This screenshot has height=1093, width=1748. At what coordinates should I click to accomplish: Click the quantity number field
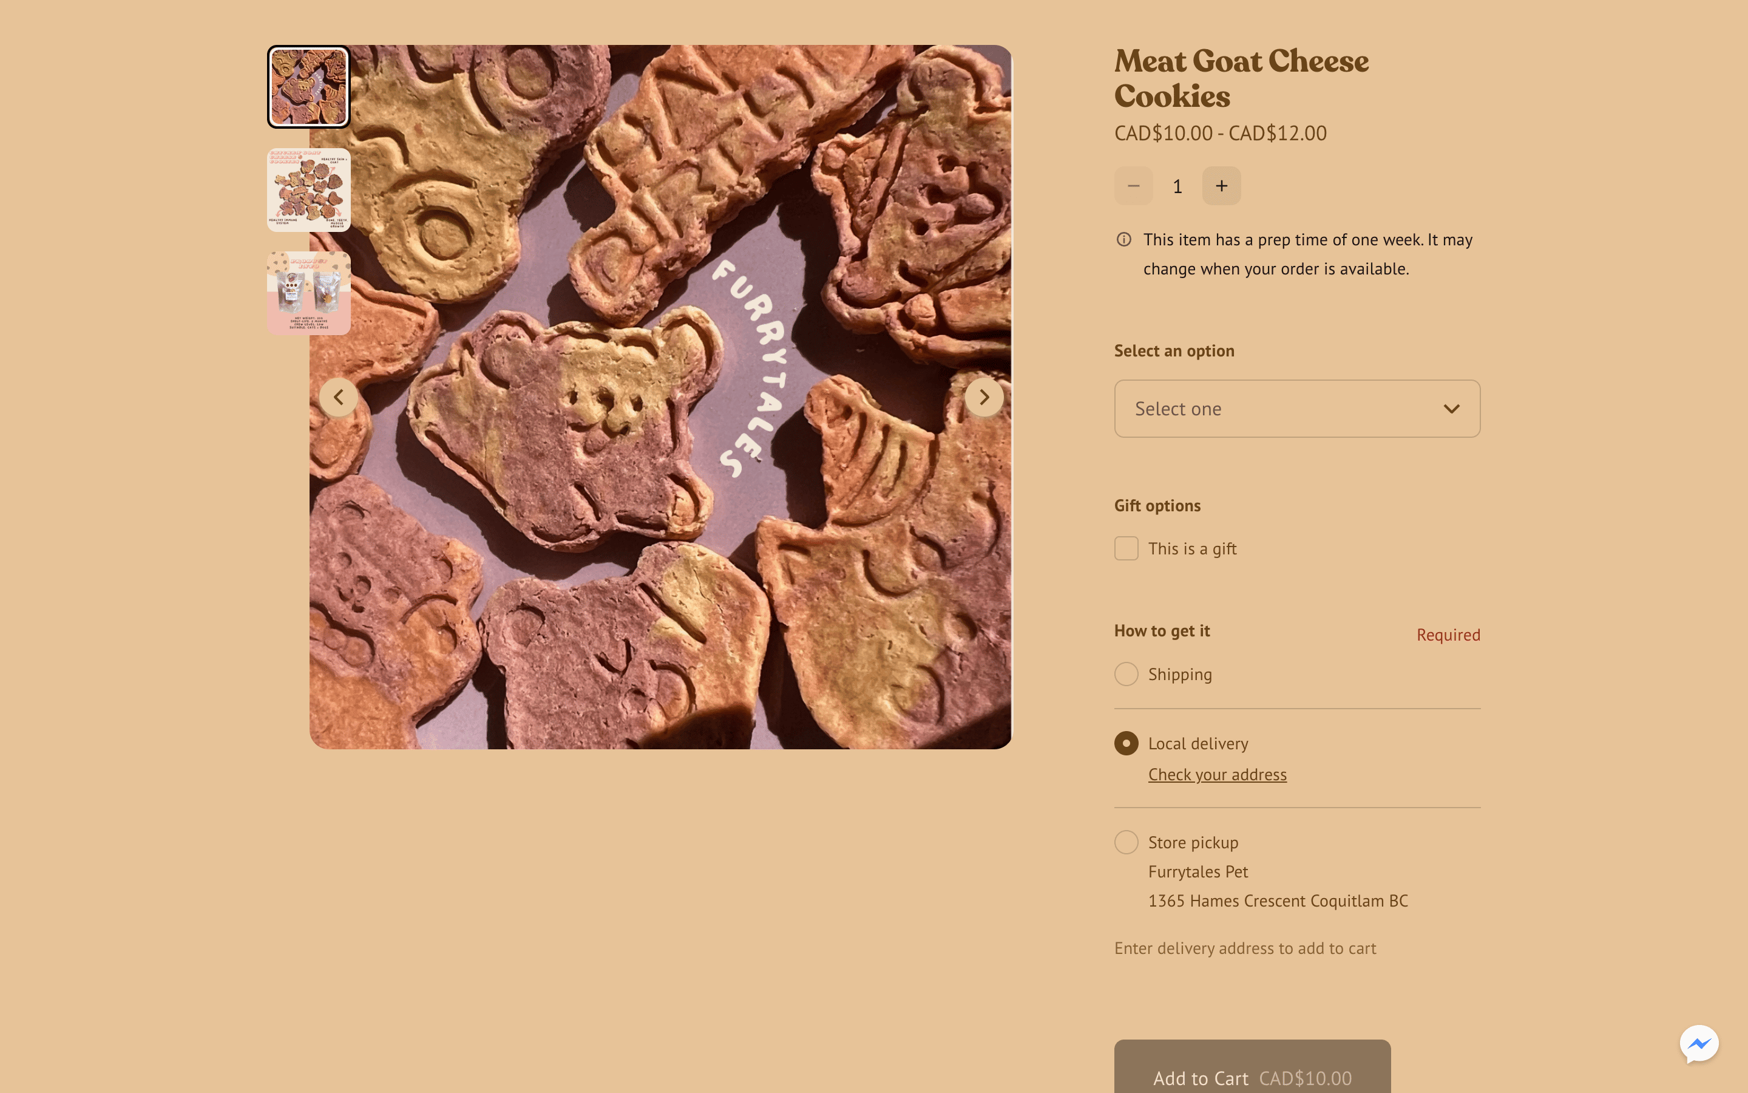1177,186
